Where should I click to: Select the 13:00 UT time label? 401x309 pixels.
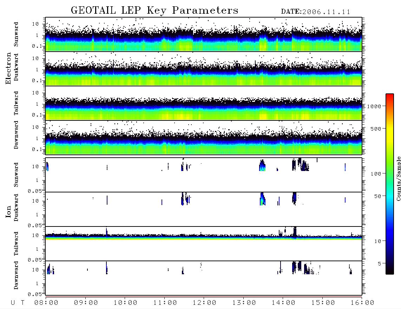(x=244, y=303)
